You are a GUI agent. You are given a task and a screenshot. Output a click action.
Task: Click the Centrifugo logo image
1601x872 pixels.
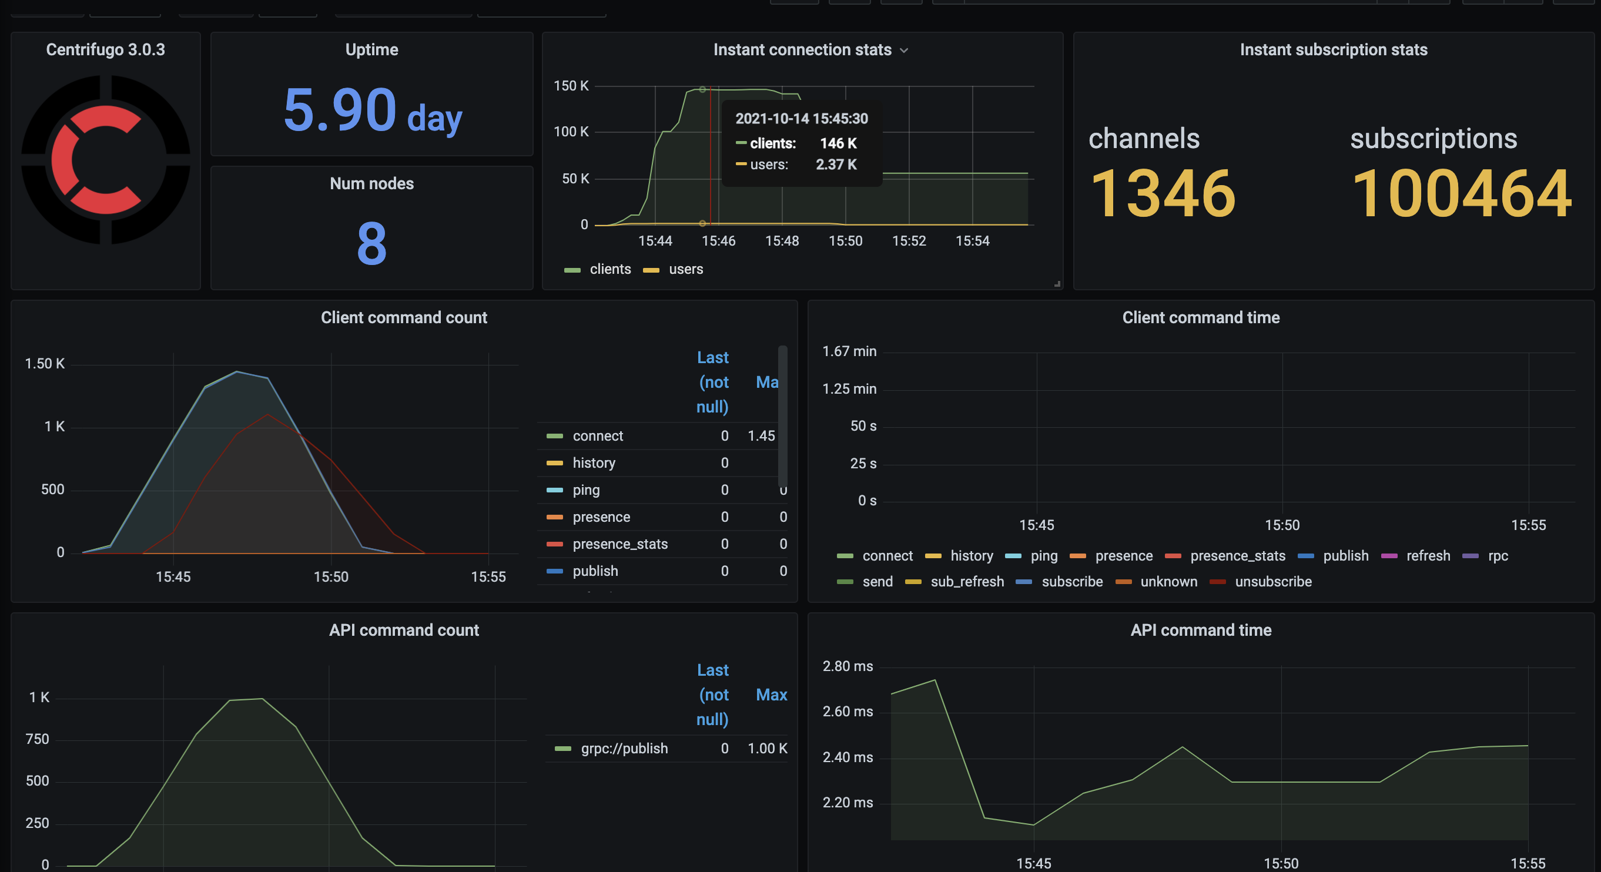(106, 160)
